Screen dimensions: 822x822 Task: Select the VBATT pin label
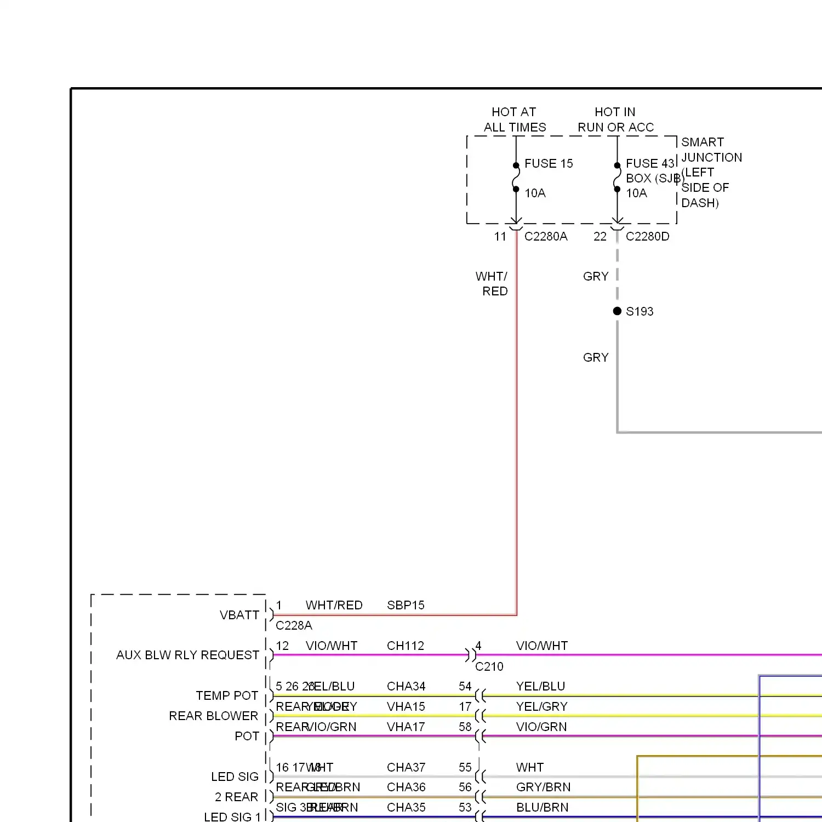click(239, 615)
